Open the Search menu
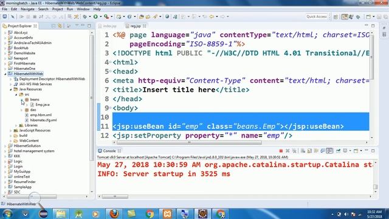This screenshot has height=219, width=389. 43,9
